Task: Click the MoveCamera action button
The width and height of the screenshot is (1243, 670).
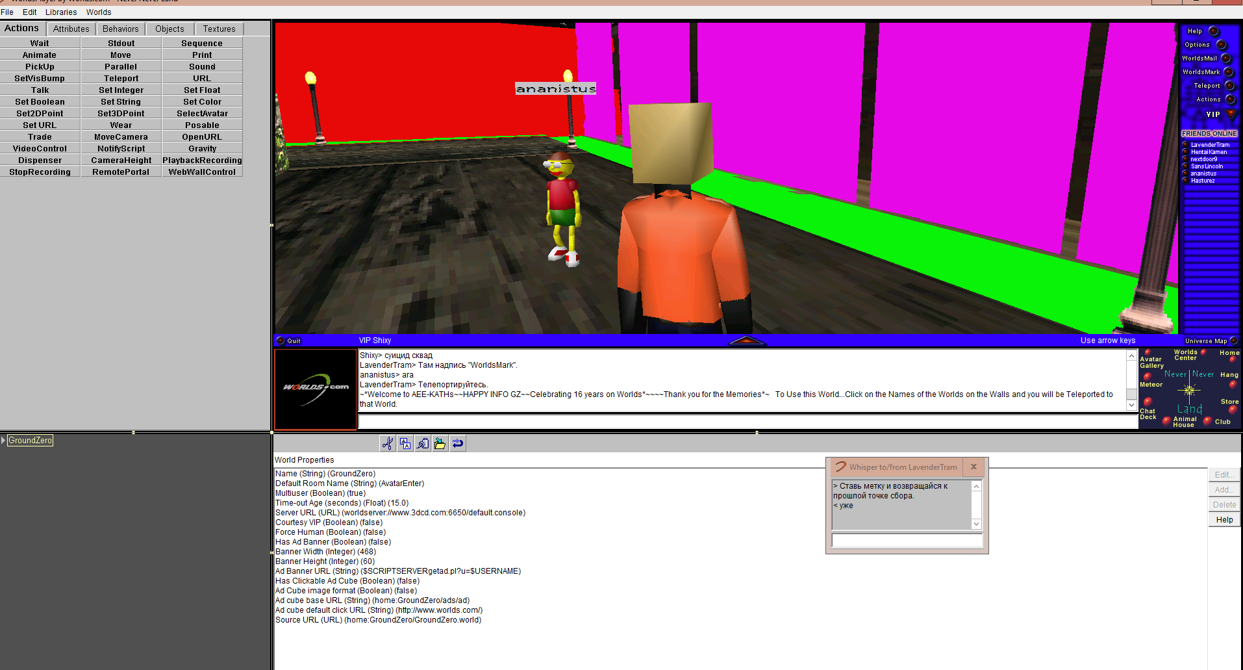Action: coord(121,136)
